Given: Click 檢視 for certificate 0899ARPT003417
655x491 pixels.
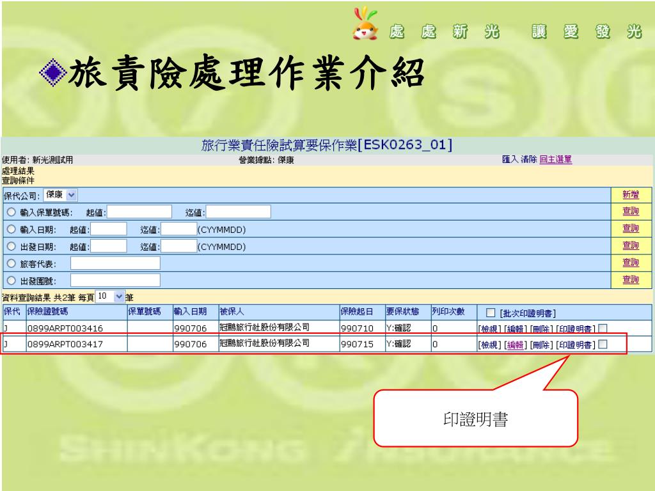Looking at the screenshot, I should tap(489, 345).
